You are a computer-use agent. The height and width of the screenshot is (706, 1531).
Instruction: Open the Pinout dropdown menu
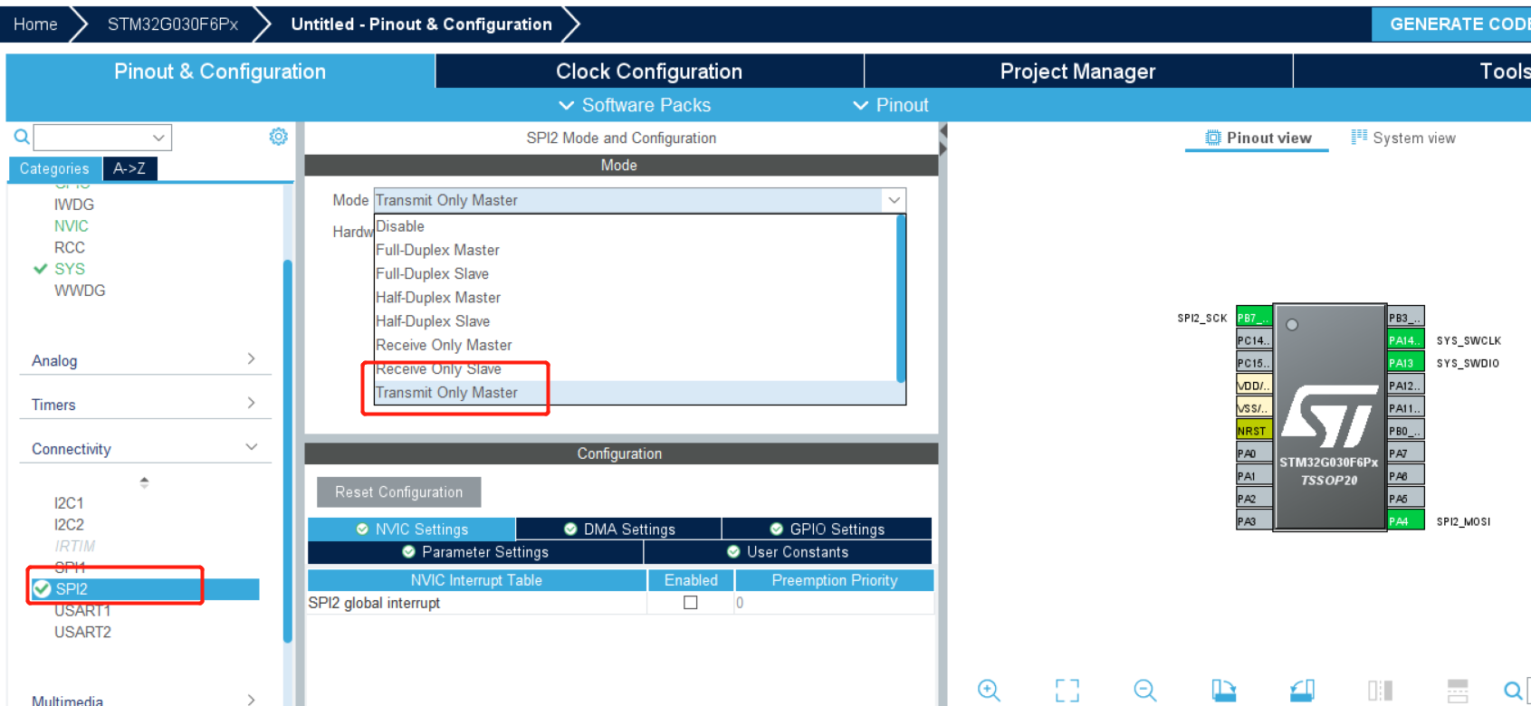pyautogui.click(x=891, y=105)
